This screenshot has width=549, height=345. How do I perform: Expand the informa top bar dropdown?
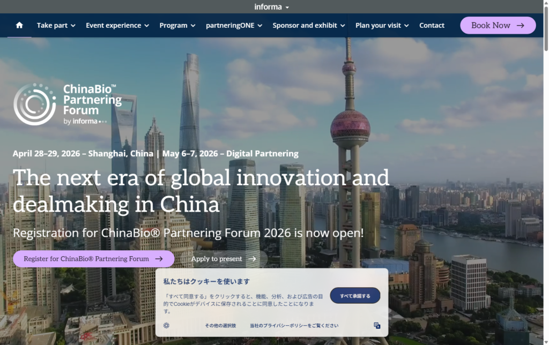[x=272, y=7]
